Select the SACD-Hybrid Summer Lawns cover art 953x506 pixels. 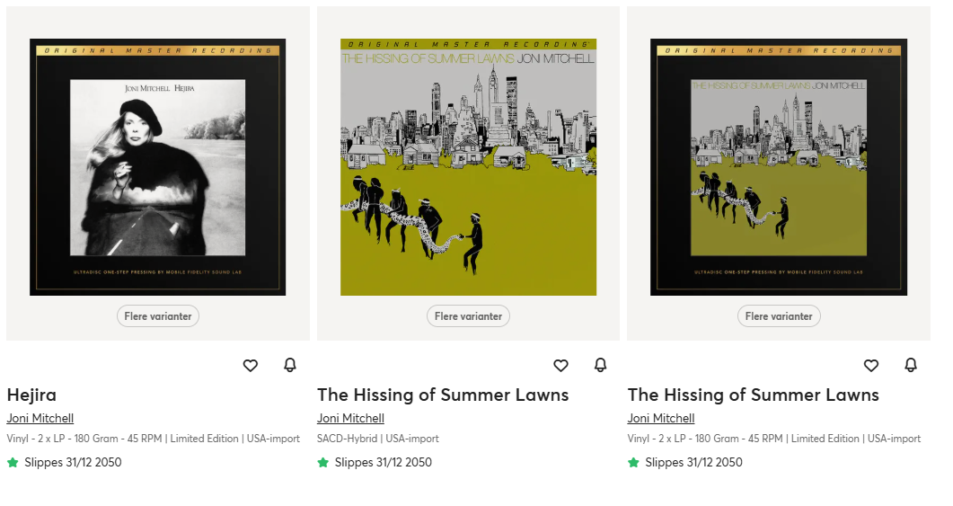468,167
